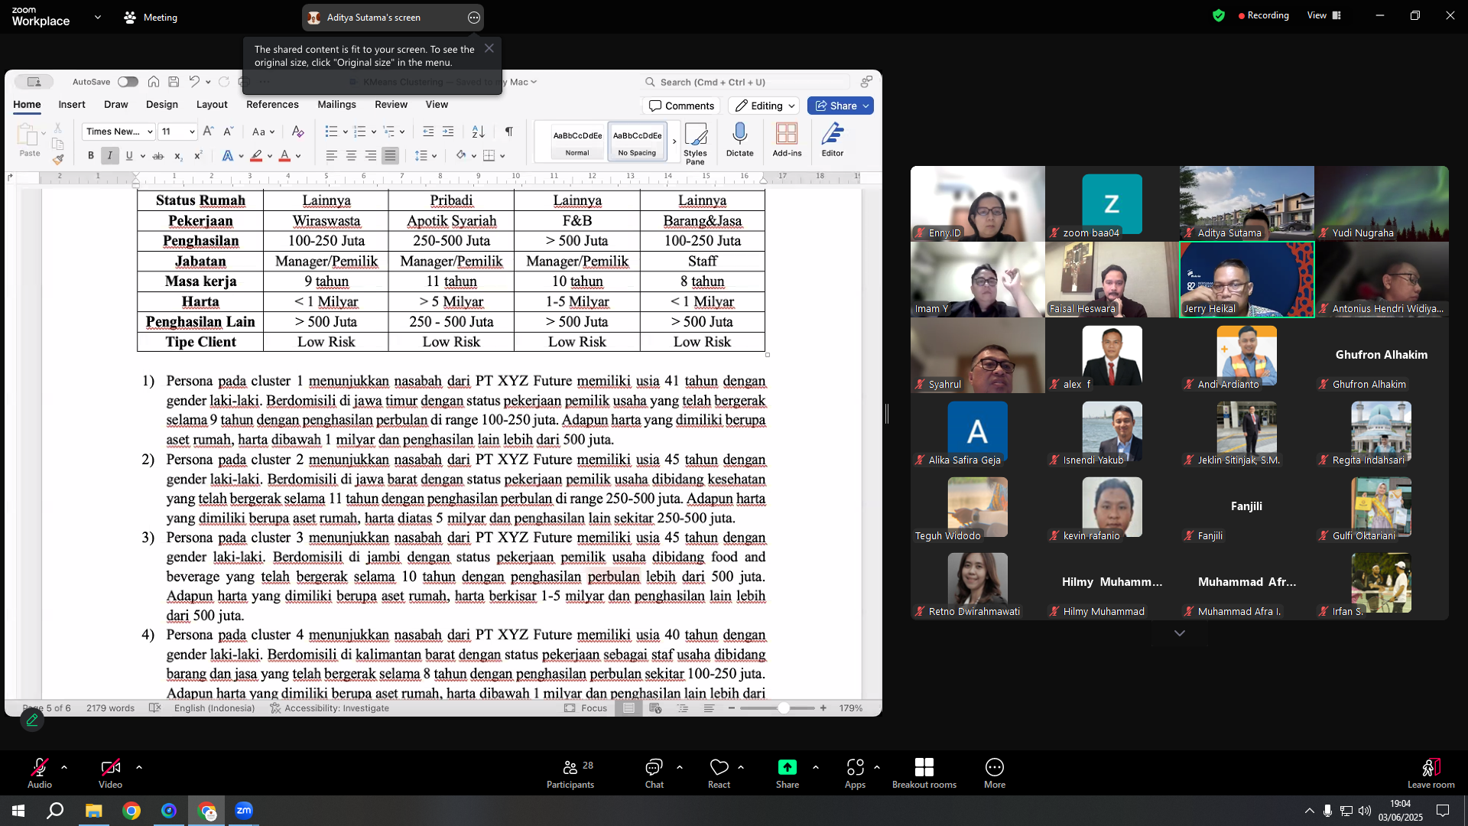Open Styles Pane
This screenshot has width=1468, height=826.
[x=695, y=144]
